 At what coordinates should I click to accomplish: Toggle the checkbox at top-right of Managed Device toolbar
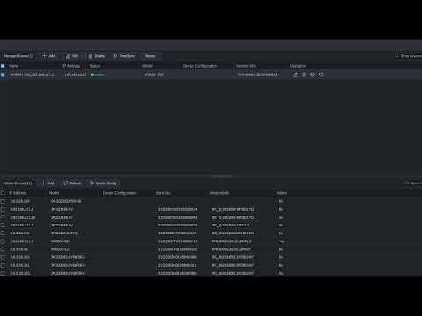397,56
